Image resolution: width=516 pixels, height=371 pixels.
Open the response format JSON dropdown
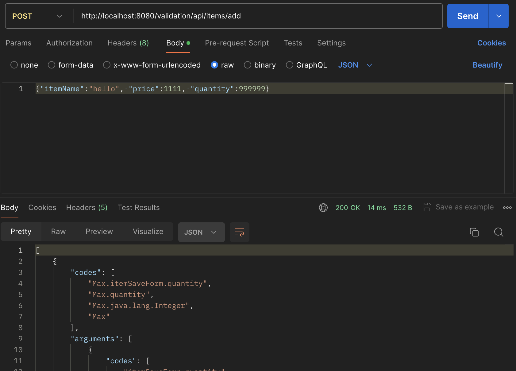coord(201,232)
